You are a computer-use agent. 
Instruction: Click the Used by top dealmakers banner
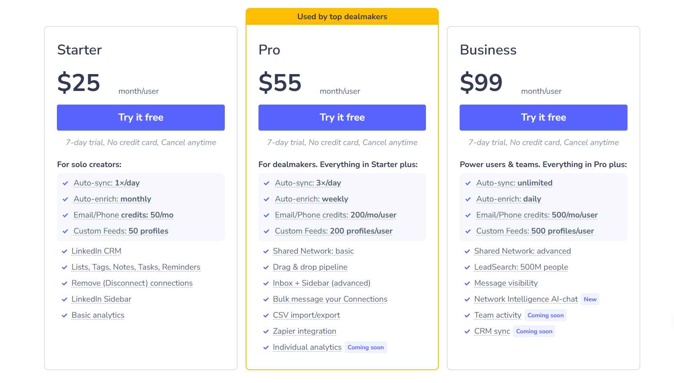pyautogui.click(x=342, y=16)
